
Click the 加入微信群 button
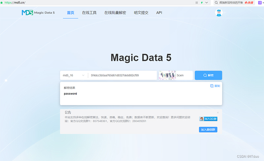[208, 130]
